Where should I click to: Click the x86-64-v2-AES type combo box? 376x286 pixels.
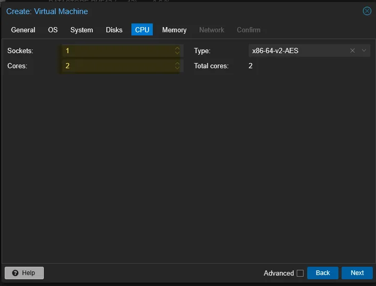pyautogui.click(x=297, y=51)
